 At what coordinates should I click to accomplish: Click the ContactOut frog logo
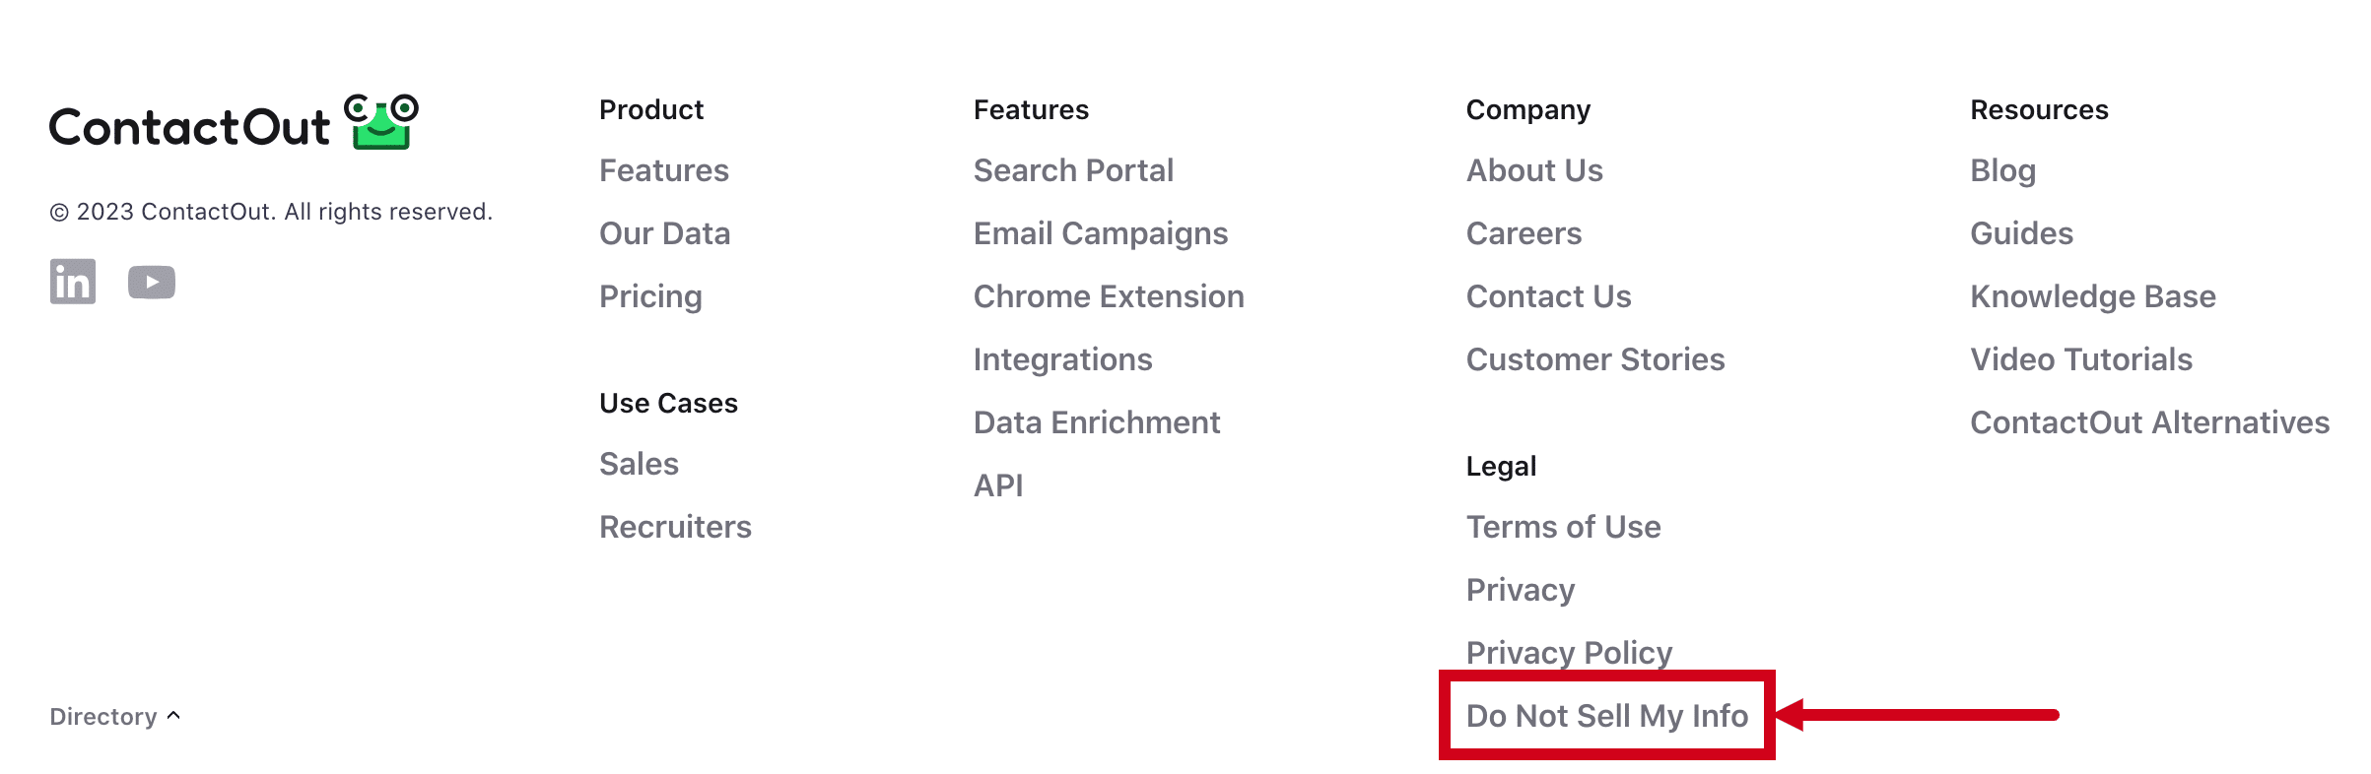[x=381, y=122]
